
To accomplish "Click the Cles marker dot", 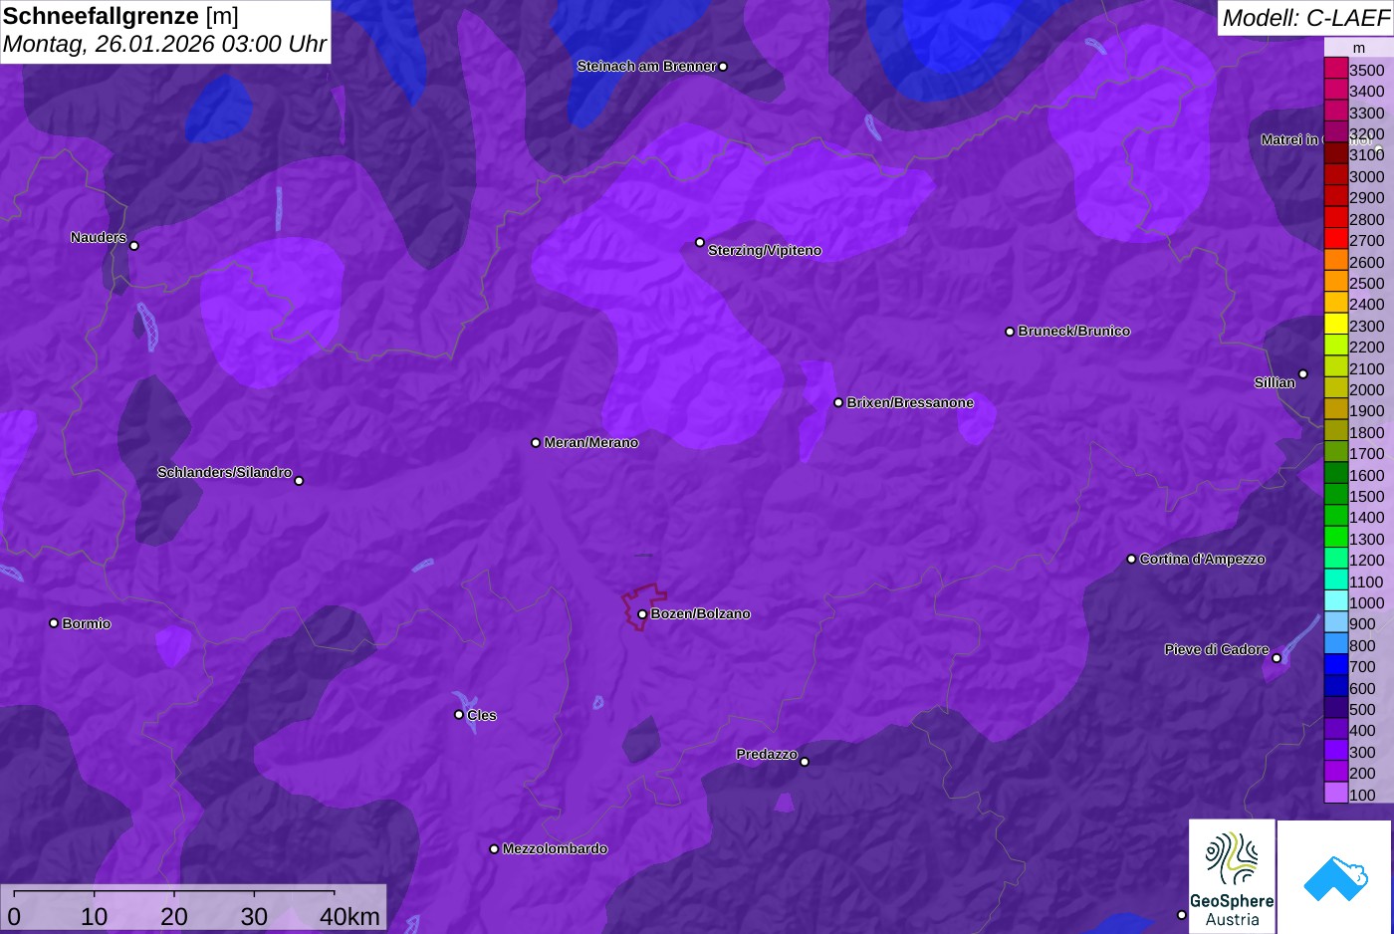I will click(x=459, y=714).
